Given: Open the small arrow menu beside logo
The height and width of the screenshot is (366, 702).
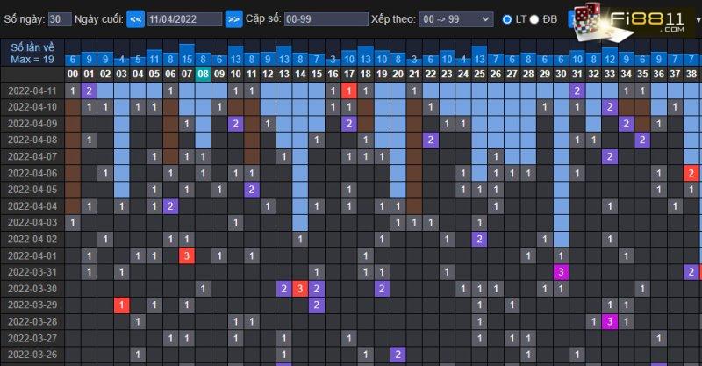Looking at the screenshot, I should [698, 20].
